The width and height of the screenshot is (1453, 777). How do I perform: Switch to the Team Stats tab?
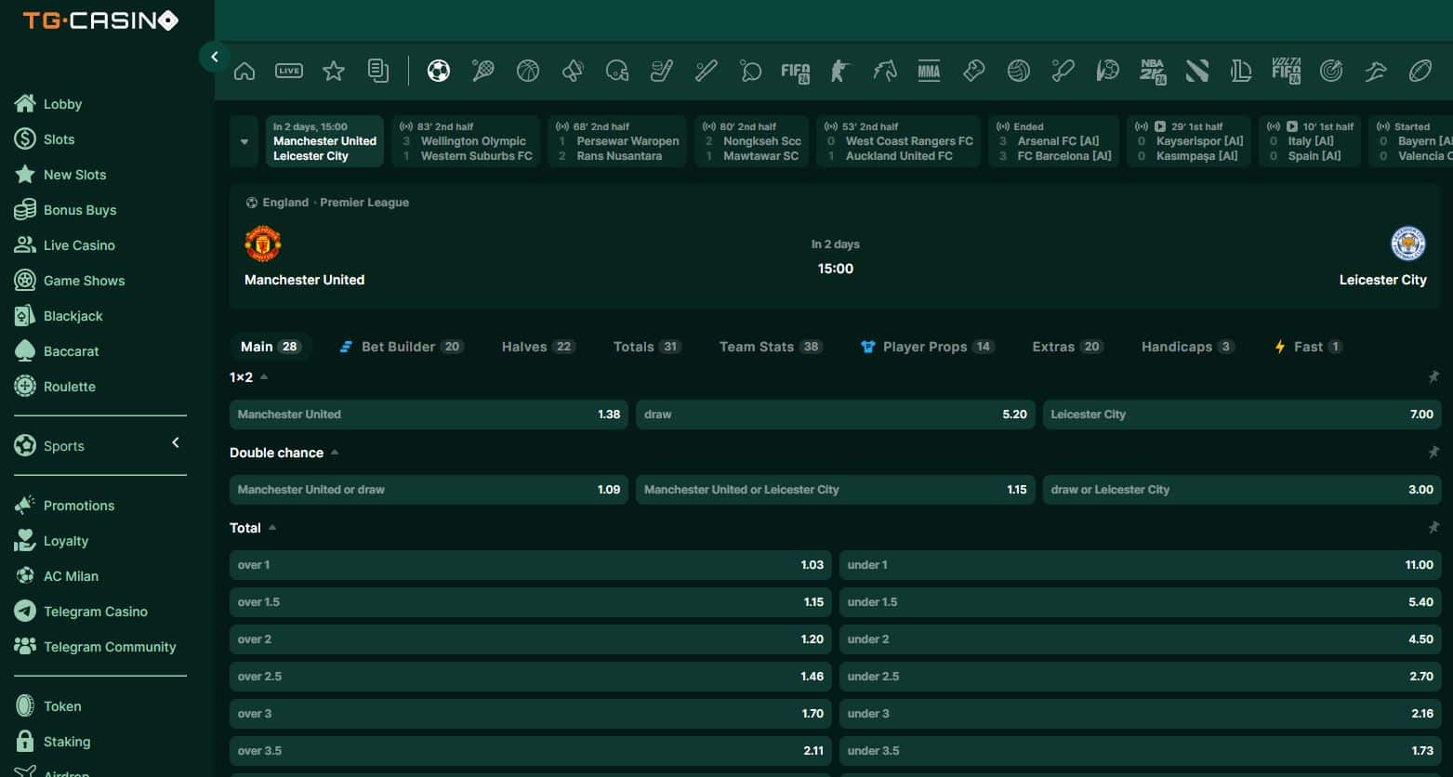pos(771,347)
